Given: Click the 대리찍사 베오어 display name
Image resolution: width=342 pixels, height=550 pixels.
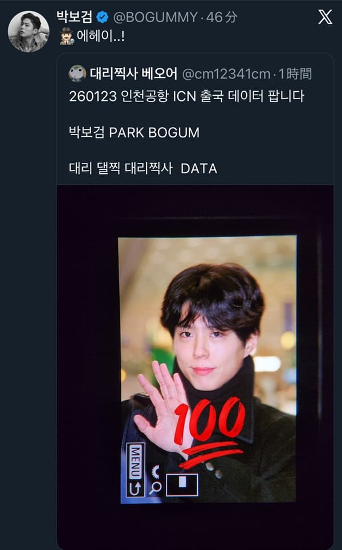Looking at the screenshot, I should coord(133,74).
